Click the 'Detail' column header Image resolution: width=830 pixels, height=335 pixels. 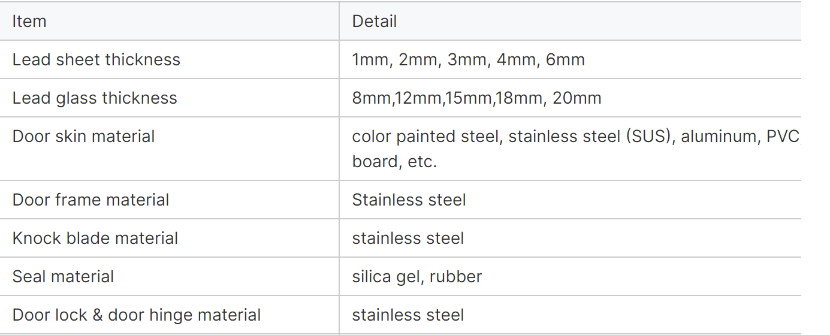(x=374, y=22)
